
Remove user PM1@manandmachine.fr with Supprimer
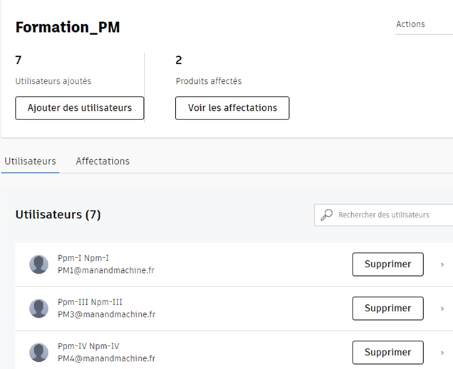tap(387, 264)
